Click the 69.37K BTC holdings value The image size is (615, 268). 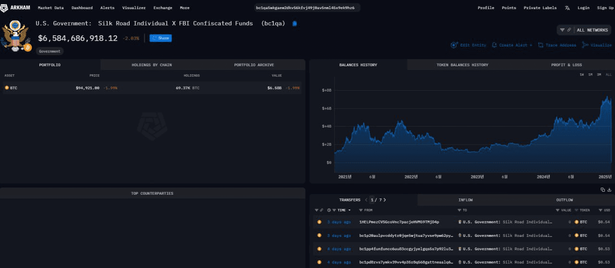click(187, 88)
